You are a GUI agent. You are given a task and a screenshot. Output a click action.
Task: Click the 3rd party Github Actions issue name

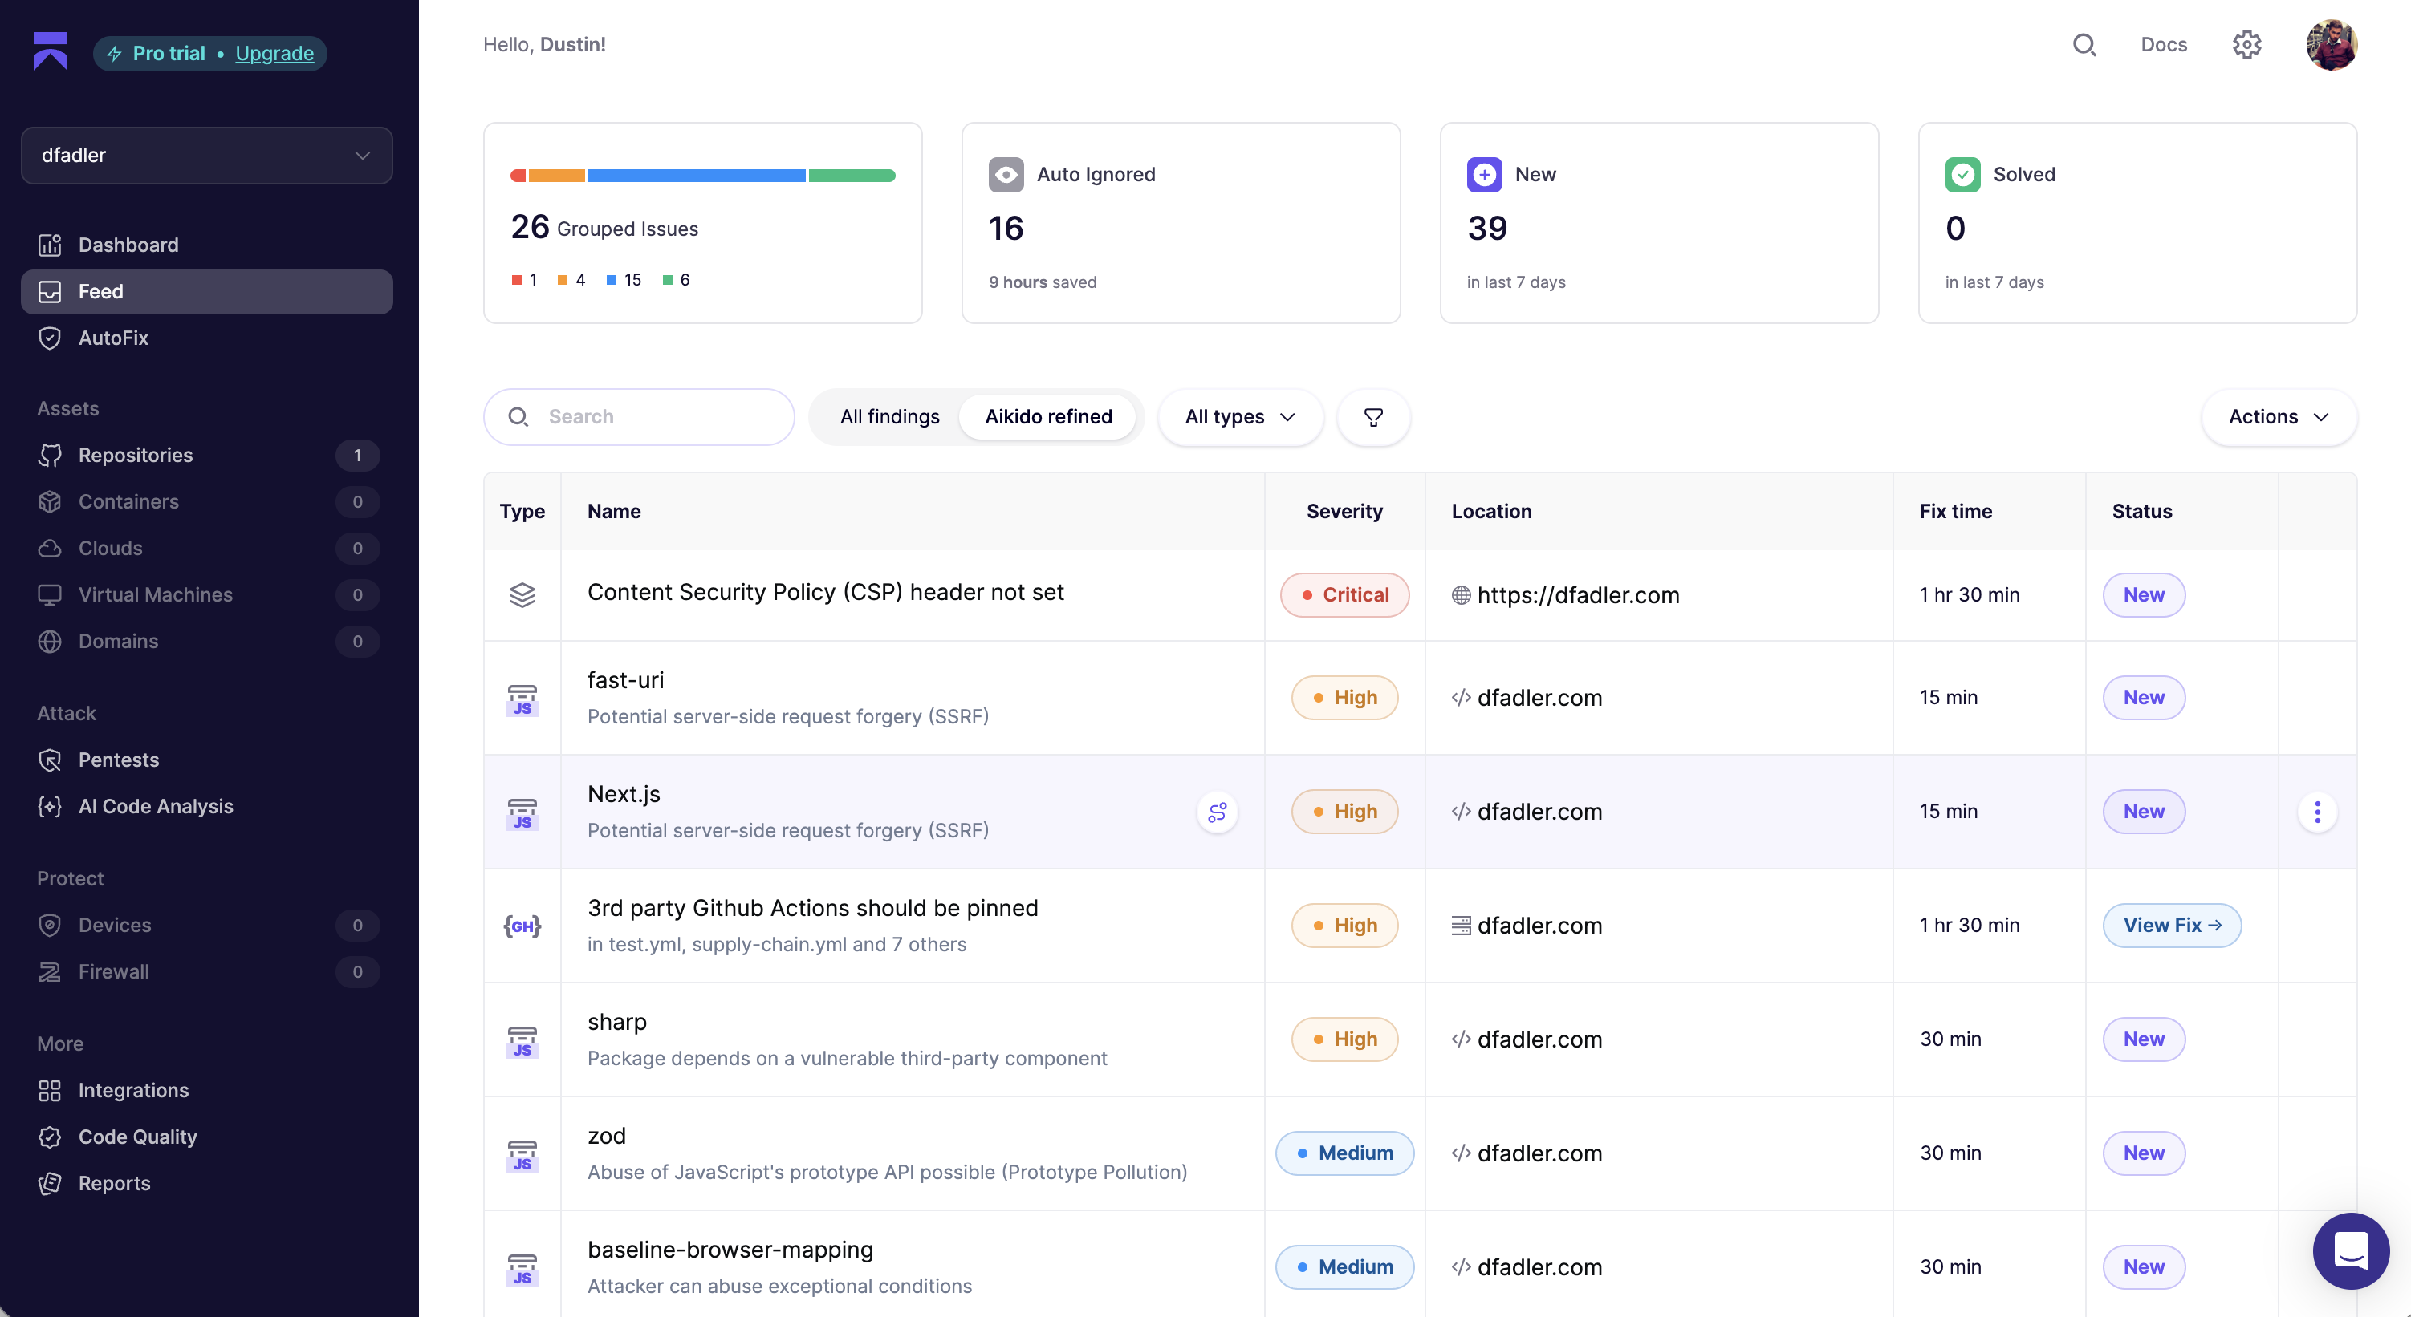click(x=812, y=908)
